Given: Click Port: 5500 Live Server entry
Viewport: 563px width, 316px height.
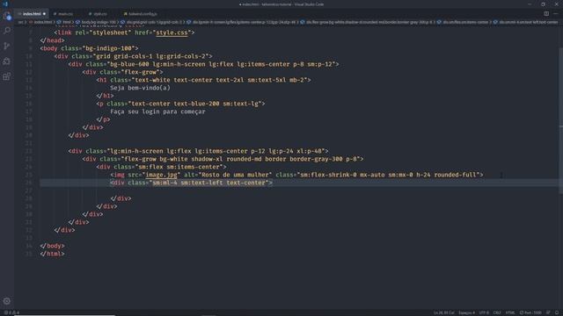Looking at the screenshot, I should click(530, 312).
